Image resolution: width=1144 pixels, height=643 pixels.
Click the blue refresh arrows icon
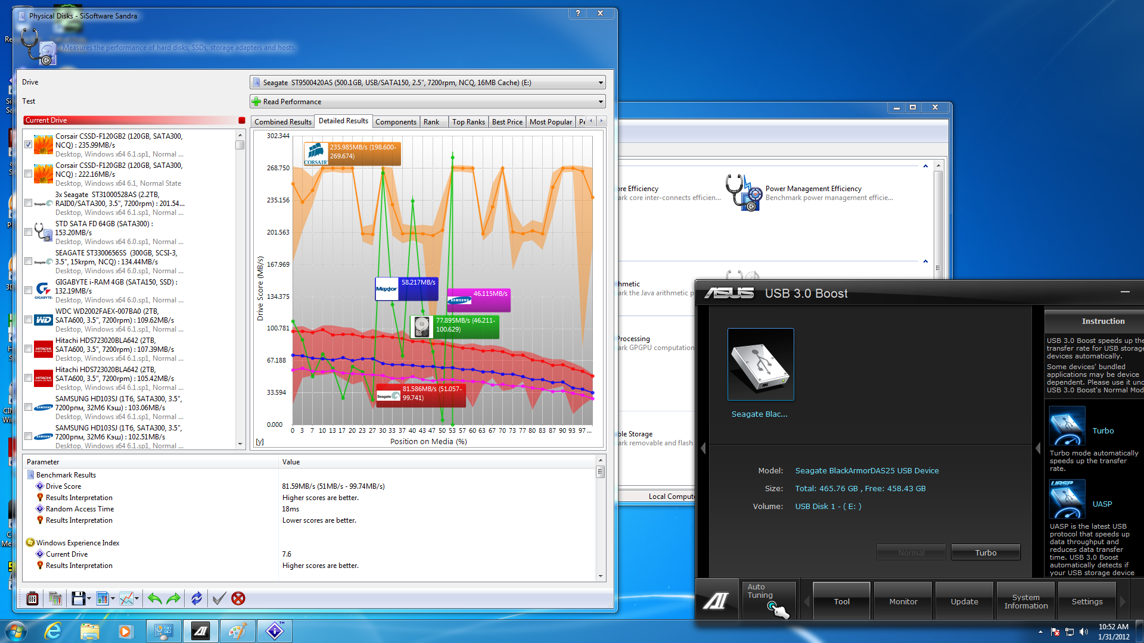197,598
